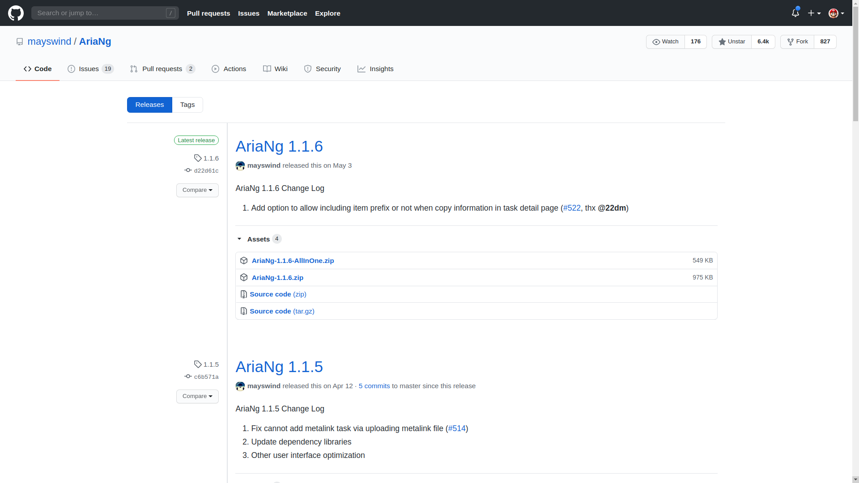Screen dimensions: 859x483
Task: Open the Marketplace menu item
Action: (287, 13)
